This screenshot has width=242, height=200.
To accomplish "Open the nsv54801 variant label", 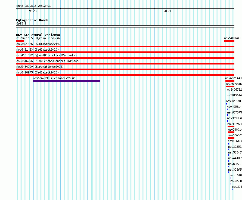I will click(235, 130).
